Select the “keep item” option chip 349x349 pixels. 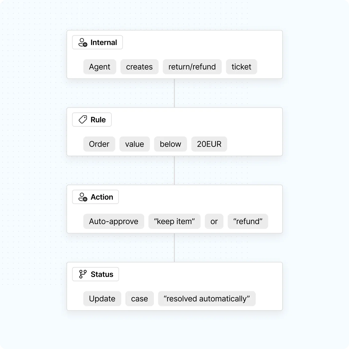[x=174, y=221]
